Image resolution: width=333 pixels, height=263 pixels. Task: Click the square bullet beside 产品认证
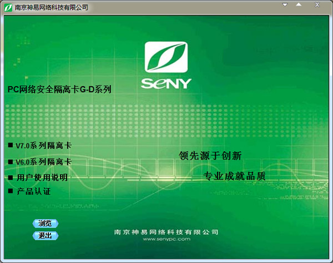pyautogui.click(x=10, y=191)
